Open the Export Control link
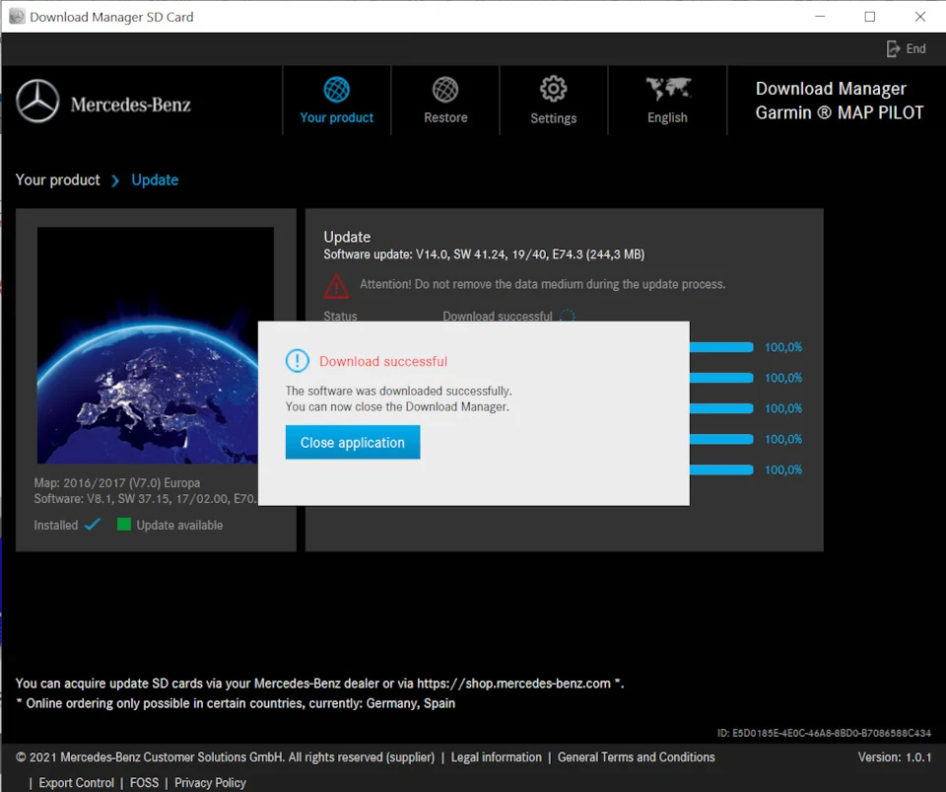The height and width of the screenshot is (792, 946). coord(76,783)
